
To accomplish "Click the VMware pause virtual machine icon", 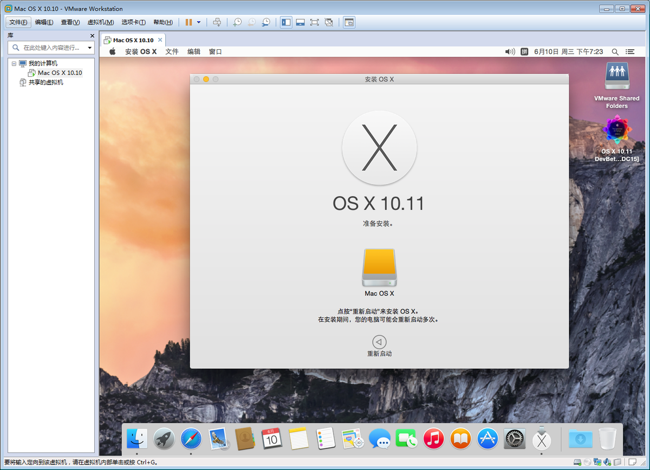I will pyautogui.click(x=188, y=22).
